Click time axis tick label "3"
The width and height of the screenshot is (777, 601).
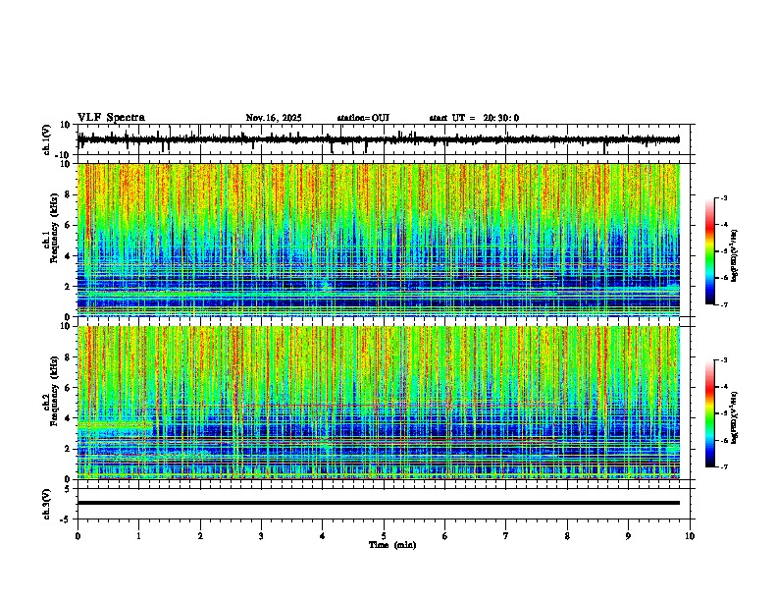pyautogui.click(x=261, y=536)
